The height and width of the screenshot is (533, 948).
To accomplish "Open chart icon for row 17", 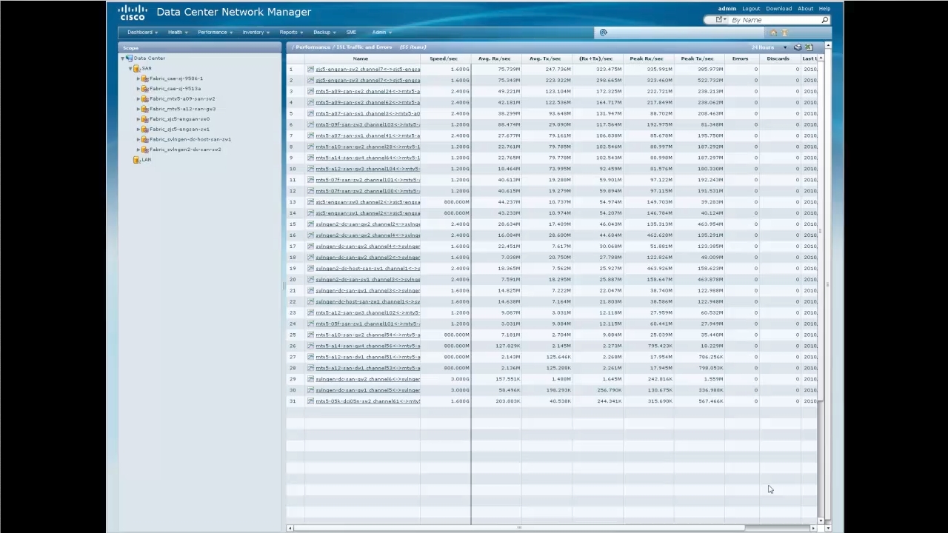I will click(x=311, y=247).
